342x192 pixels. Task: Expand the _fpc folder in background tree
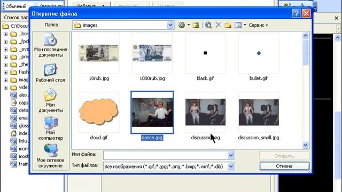(x=6, y=42)
